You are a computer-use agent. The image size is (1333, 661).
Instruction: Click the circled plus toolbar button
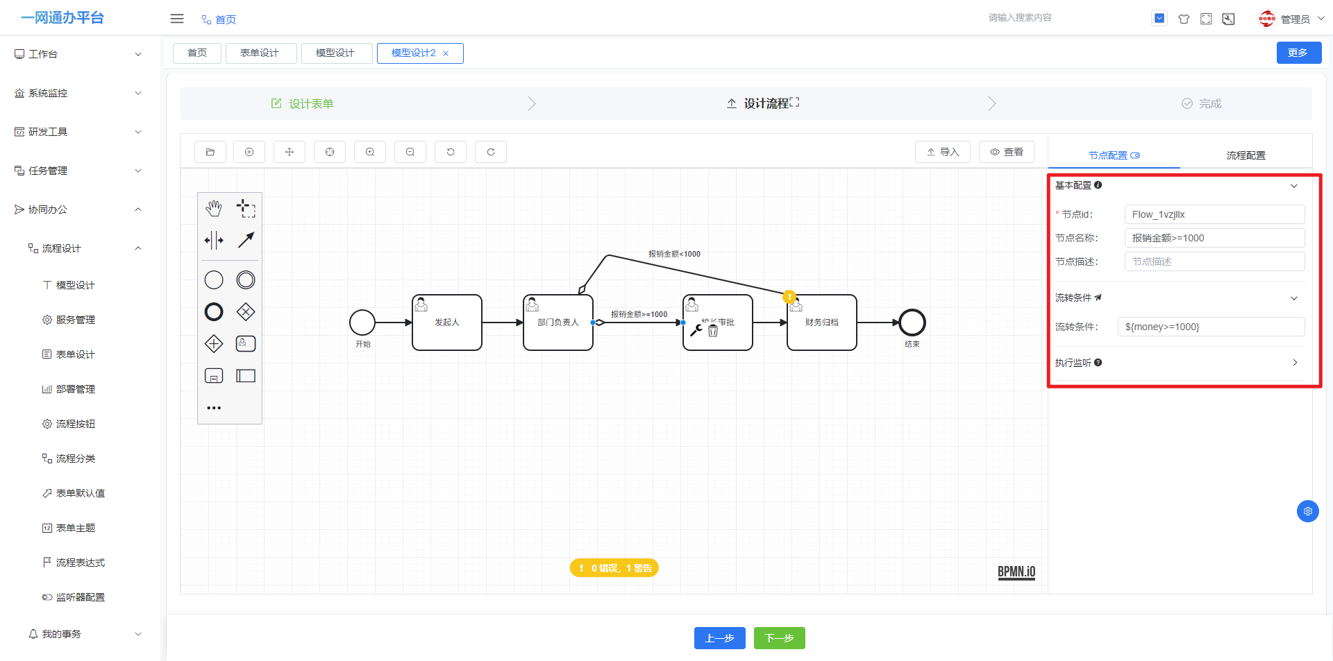click(x=249, y=152)
